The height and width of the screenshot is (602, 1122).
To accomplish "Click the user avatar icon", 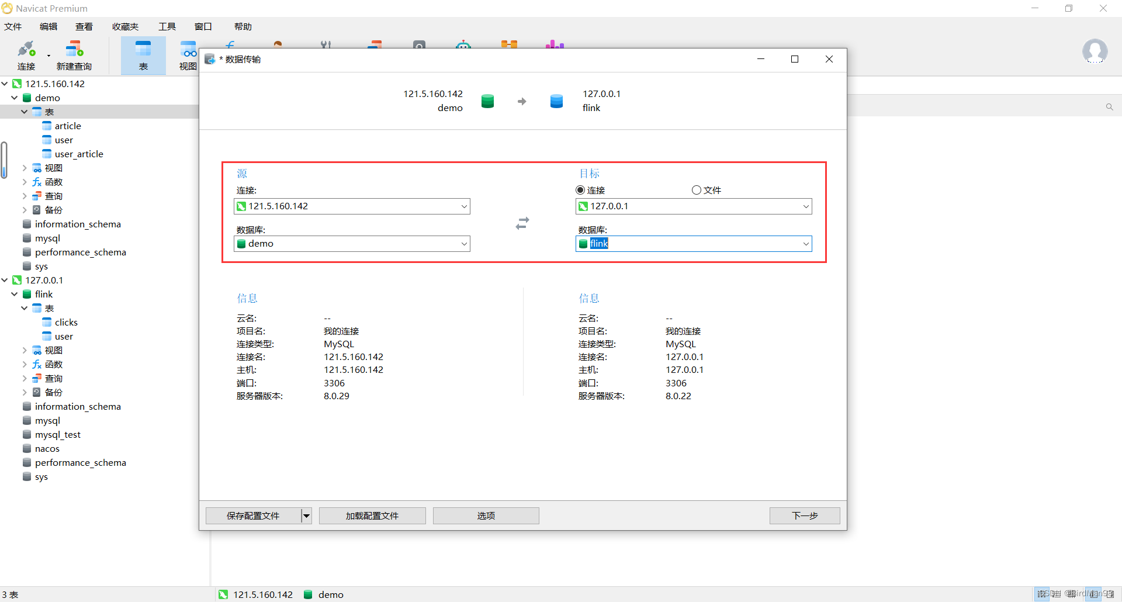I will [1095, 51].
